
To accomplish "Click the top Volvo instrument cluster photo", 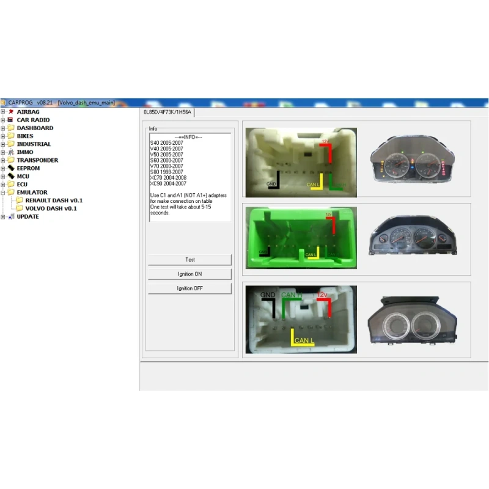I will pyautogui.click(x=413, y=159).
